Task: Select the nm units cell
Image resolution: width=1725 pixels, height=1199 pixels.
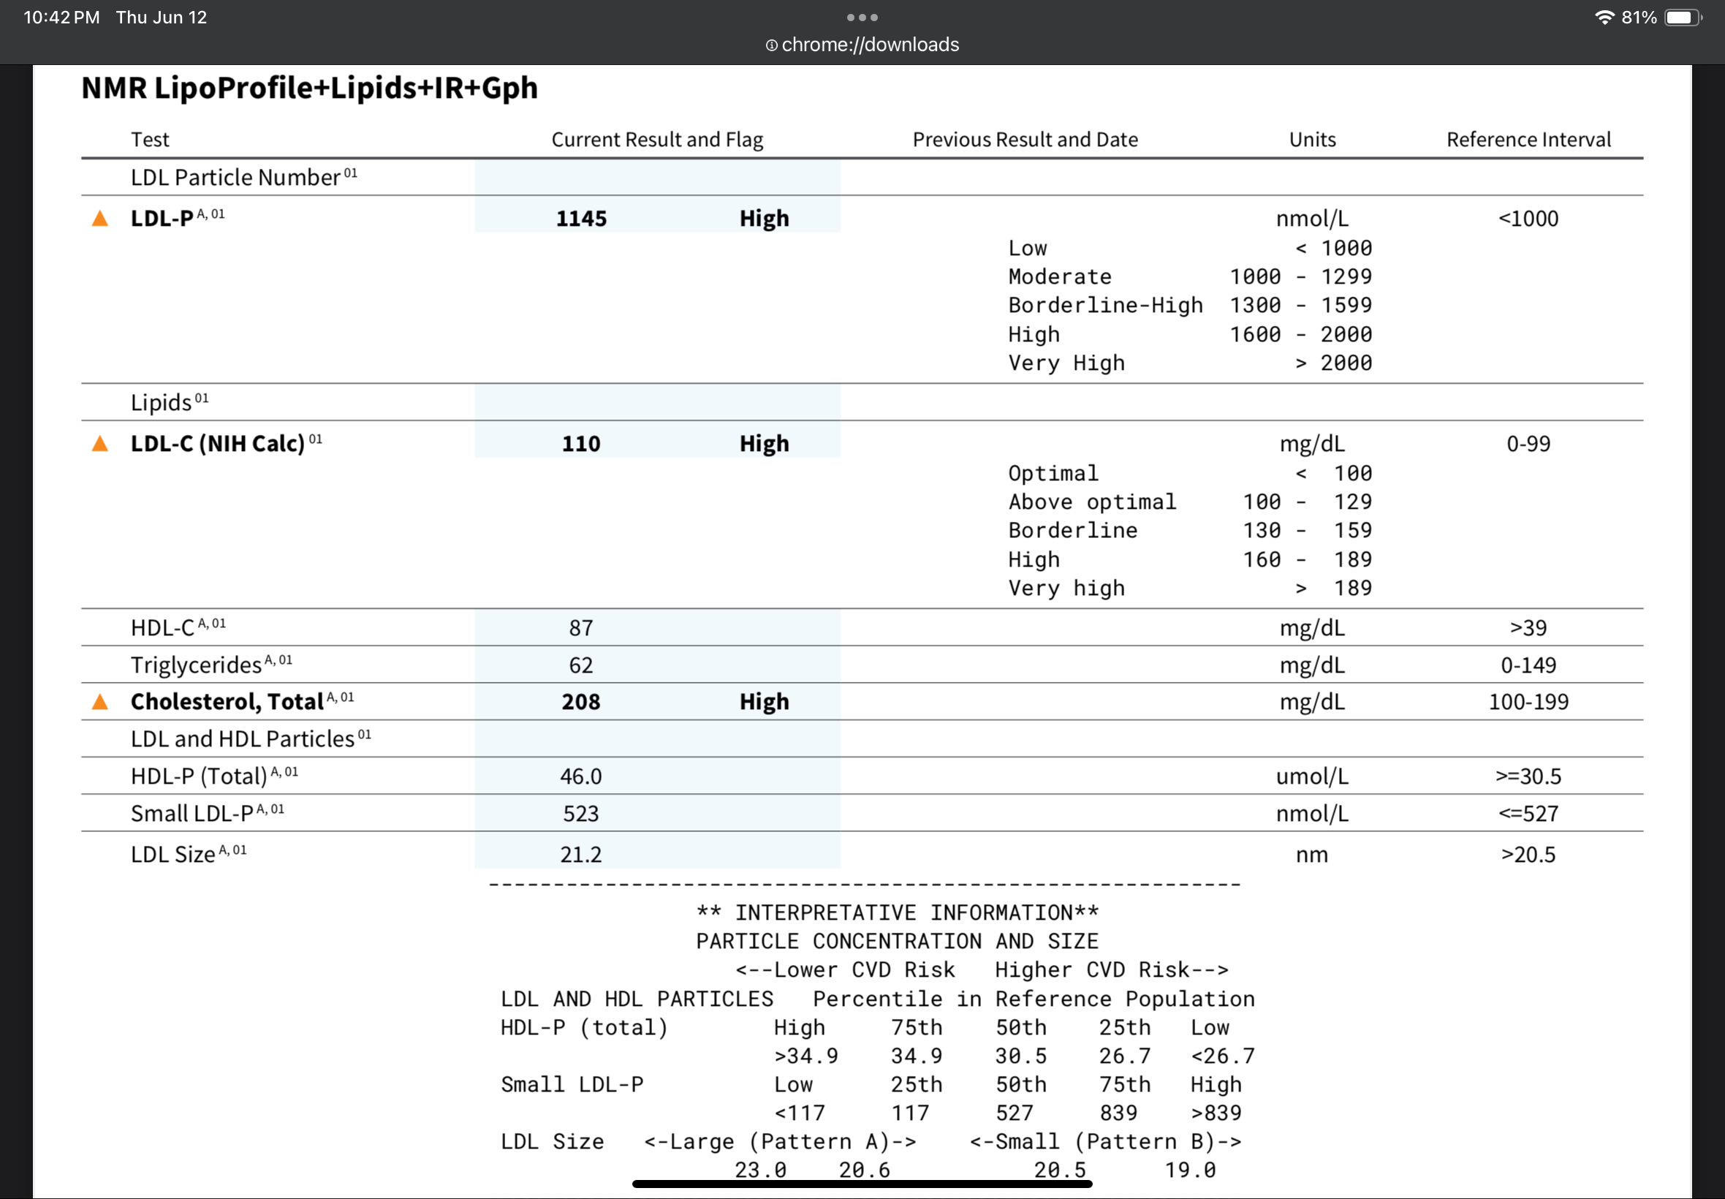Action: click(x=1312, y=855)
